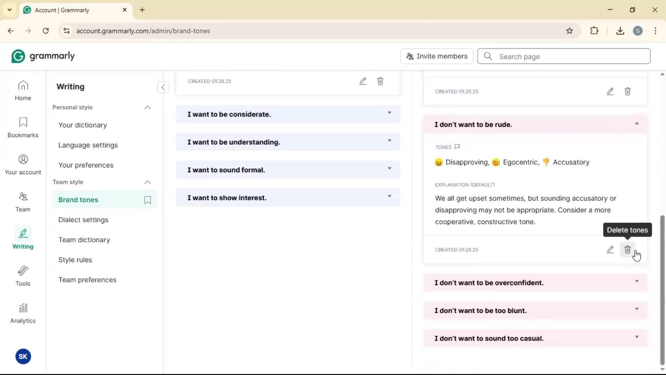Toggle the Brand tones bookmark icon
Image resolution: width=666 pixels, height=375 pixels.
pyautogui.click(x=147, y=200)
